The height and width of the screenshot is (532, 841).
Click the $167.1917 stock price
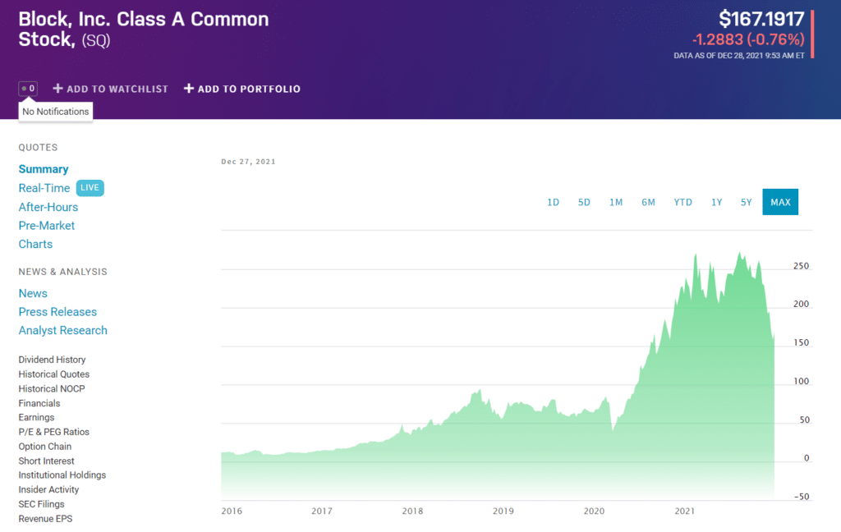761,20
